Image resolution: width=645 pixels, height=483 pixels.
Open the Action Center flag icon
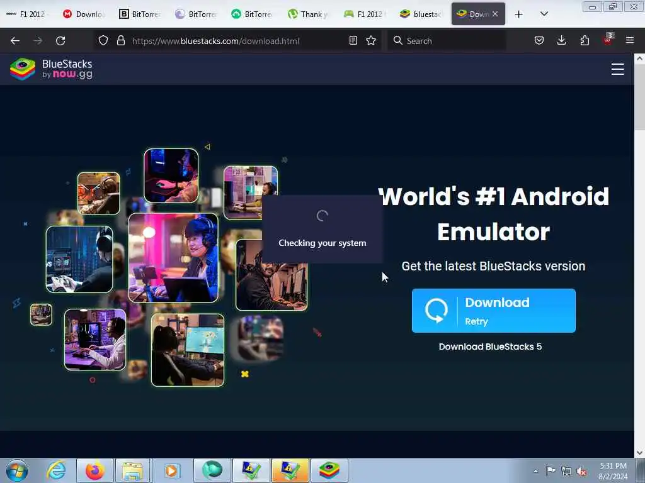click(x=551, y=471)
